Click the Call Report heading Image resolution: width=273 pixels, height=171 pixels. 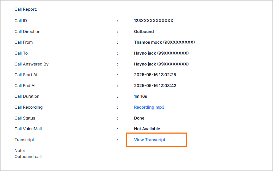click(x=26, y=9)
